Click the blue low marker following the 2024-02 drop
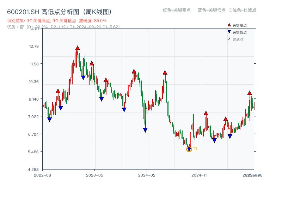Screen dimensions: 282x211 (x=145, y=130)
